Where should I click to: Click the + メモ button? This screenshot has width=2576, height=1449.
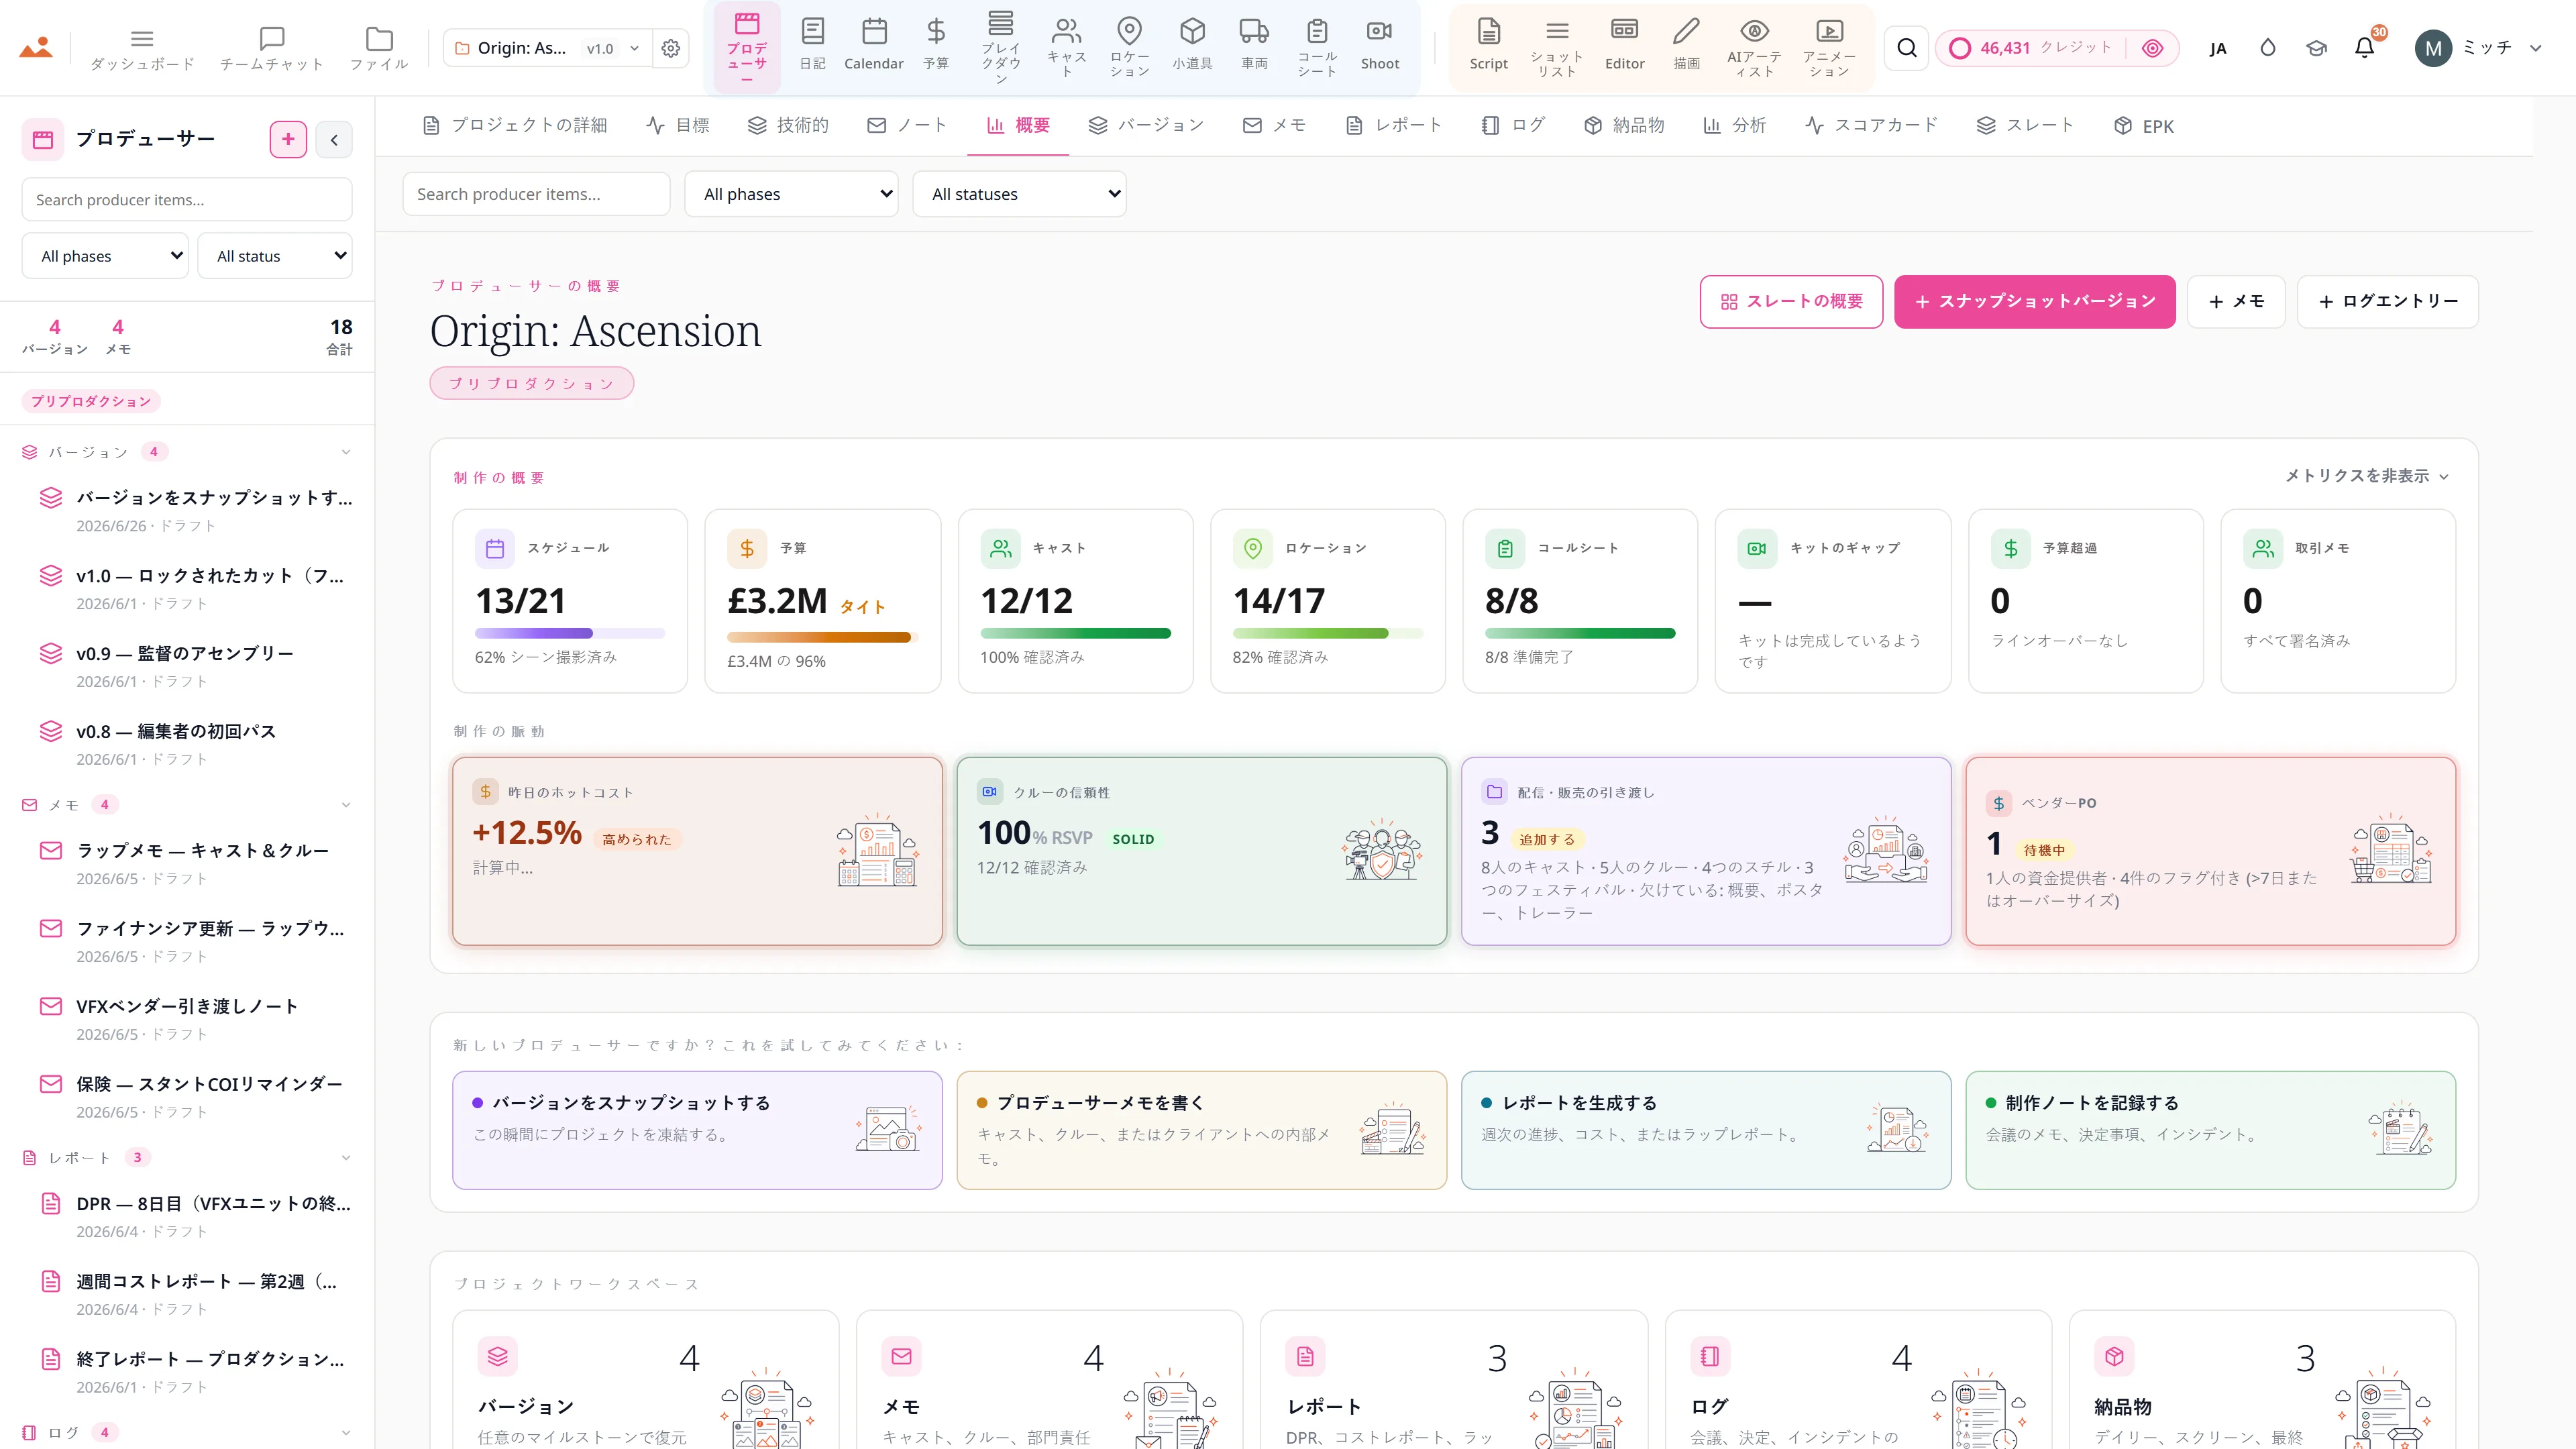click(2236, 302)
